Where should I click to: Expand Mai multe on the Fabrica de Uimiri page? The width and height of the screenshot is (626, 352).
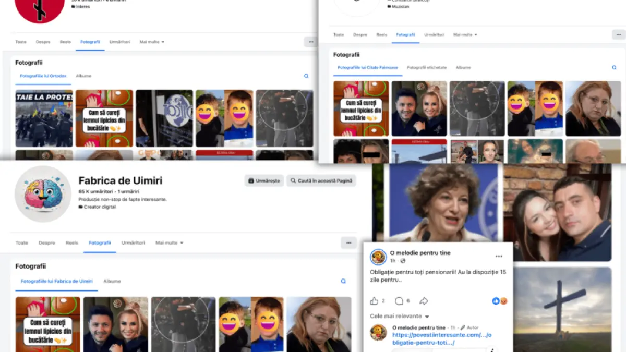click(170, 243)
